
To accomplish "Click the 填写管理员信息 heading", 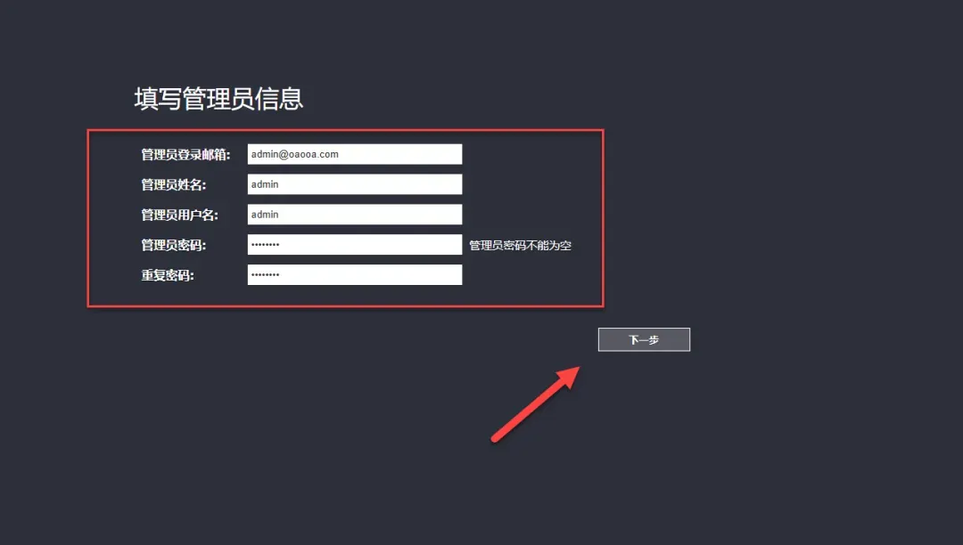I will click(x=218, y=99).
